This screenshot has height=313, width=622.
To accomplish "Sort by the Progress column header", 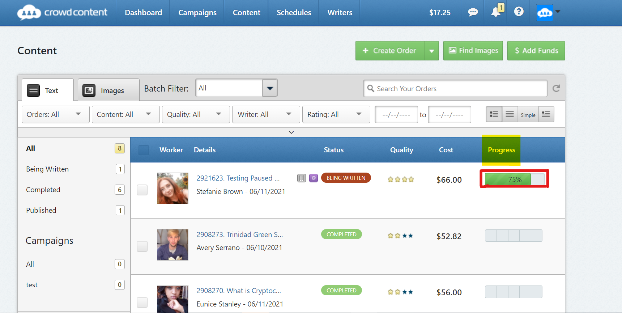I will point(501,150).
